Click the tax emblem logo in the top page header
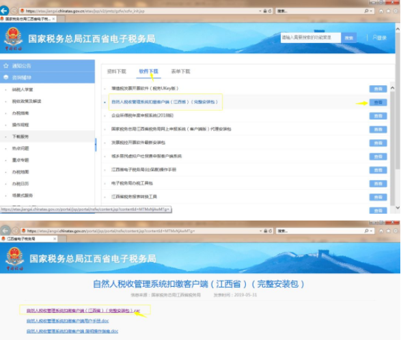The width and height of the screenshot is (401, 340). click(x=13, y=39)
